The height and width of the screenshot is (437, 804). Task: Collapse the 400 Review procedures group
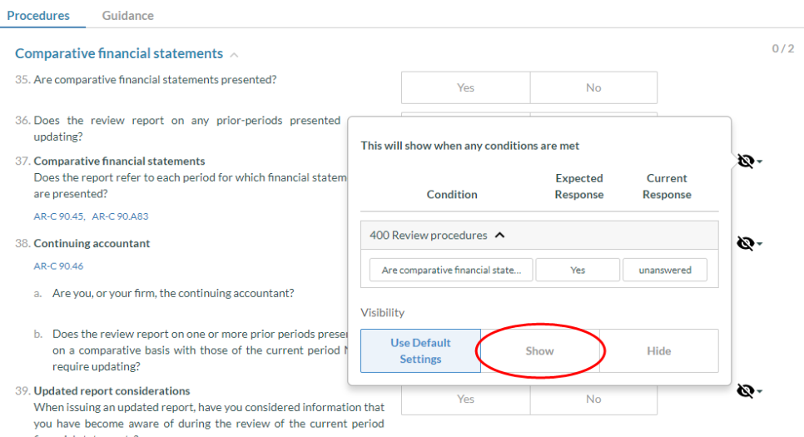[x=499, y=236]
